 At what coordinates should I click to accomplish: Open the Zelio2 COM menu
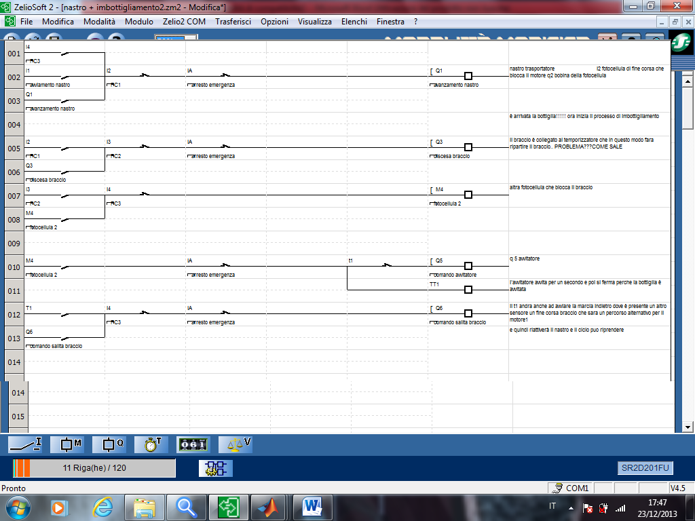[x=184, y=22]
